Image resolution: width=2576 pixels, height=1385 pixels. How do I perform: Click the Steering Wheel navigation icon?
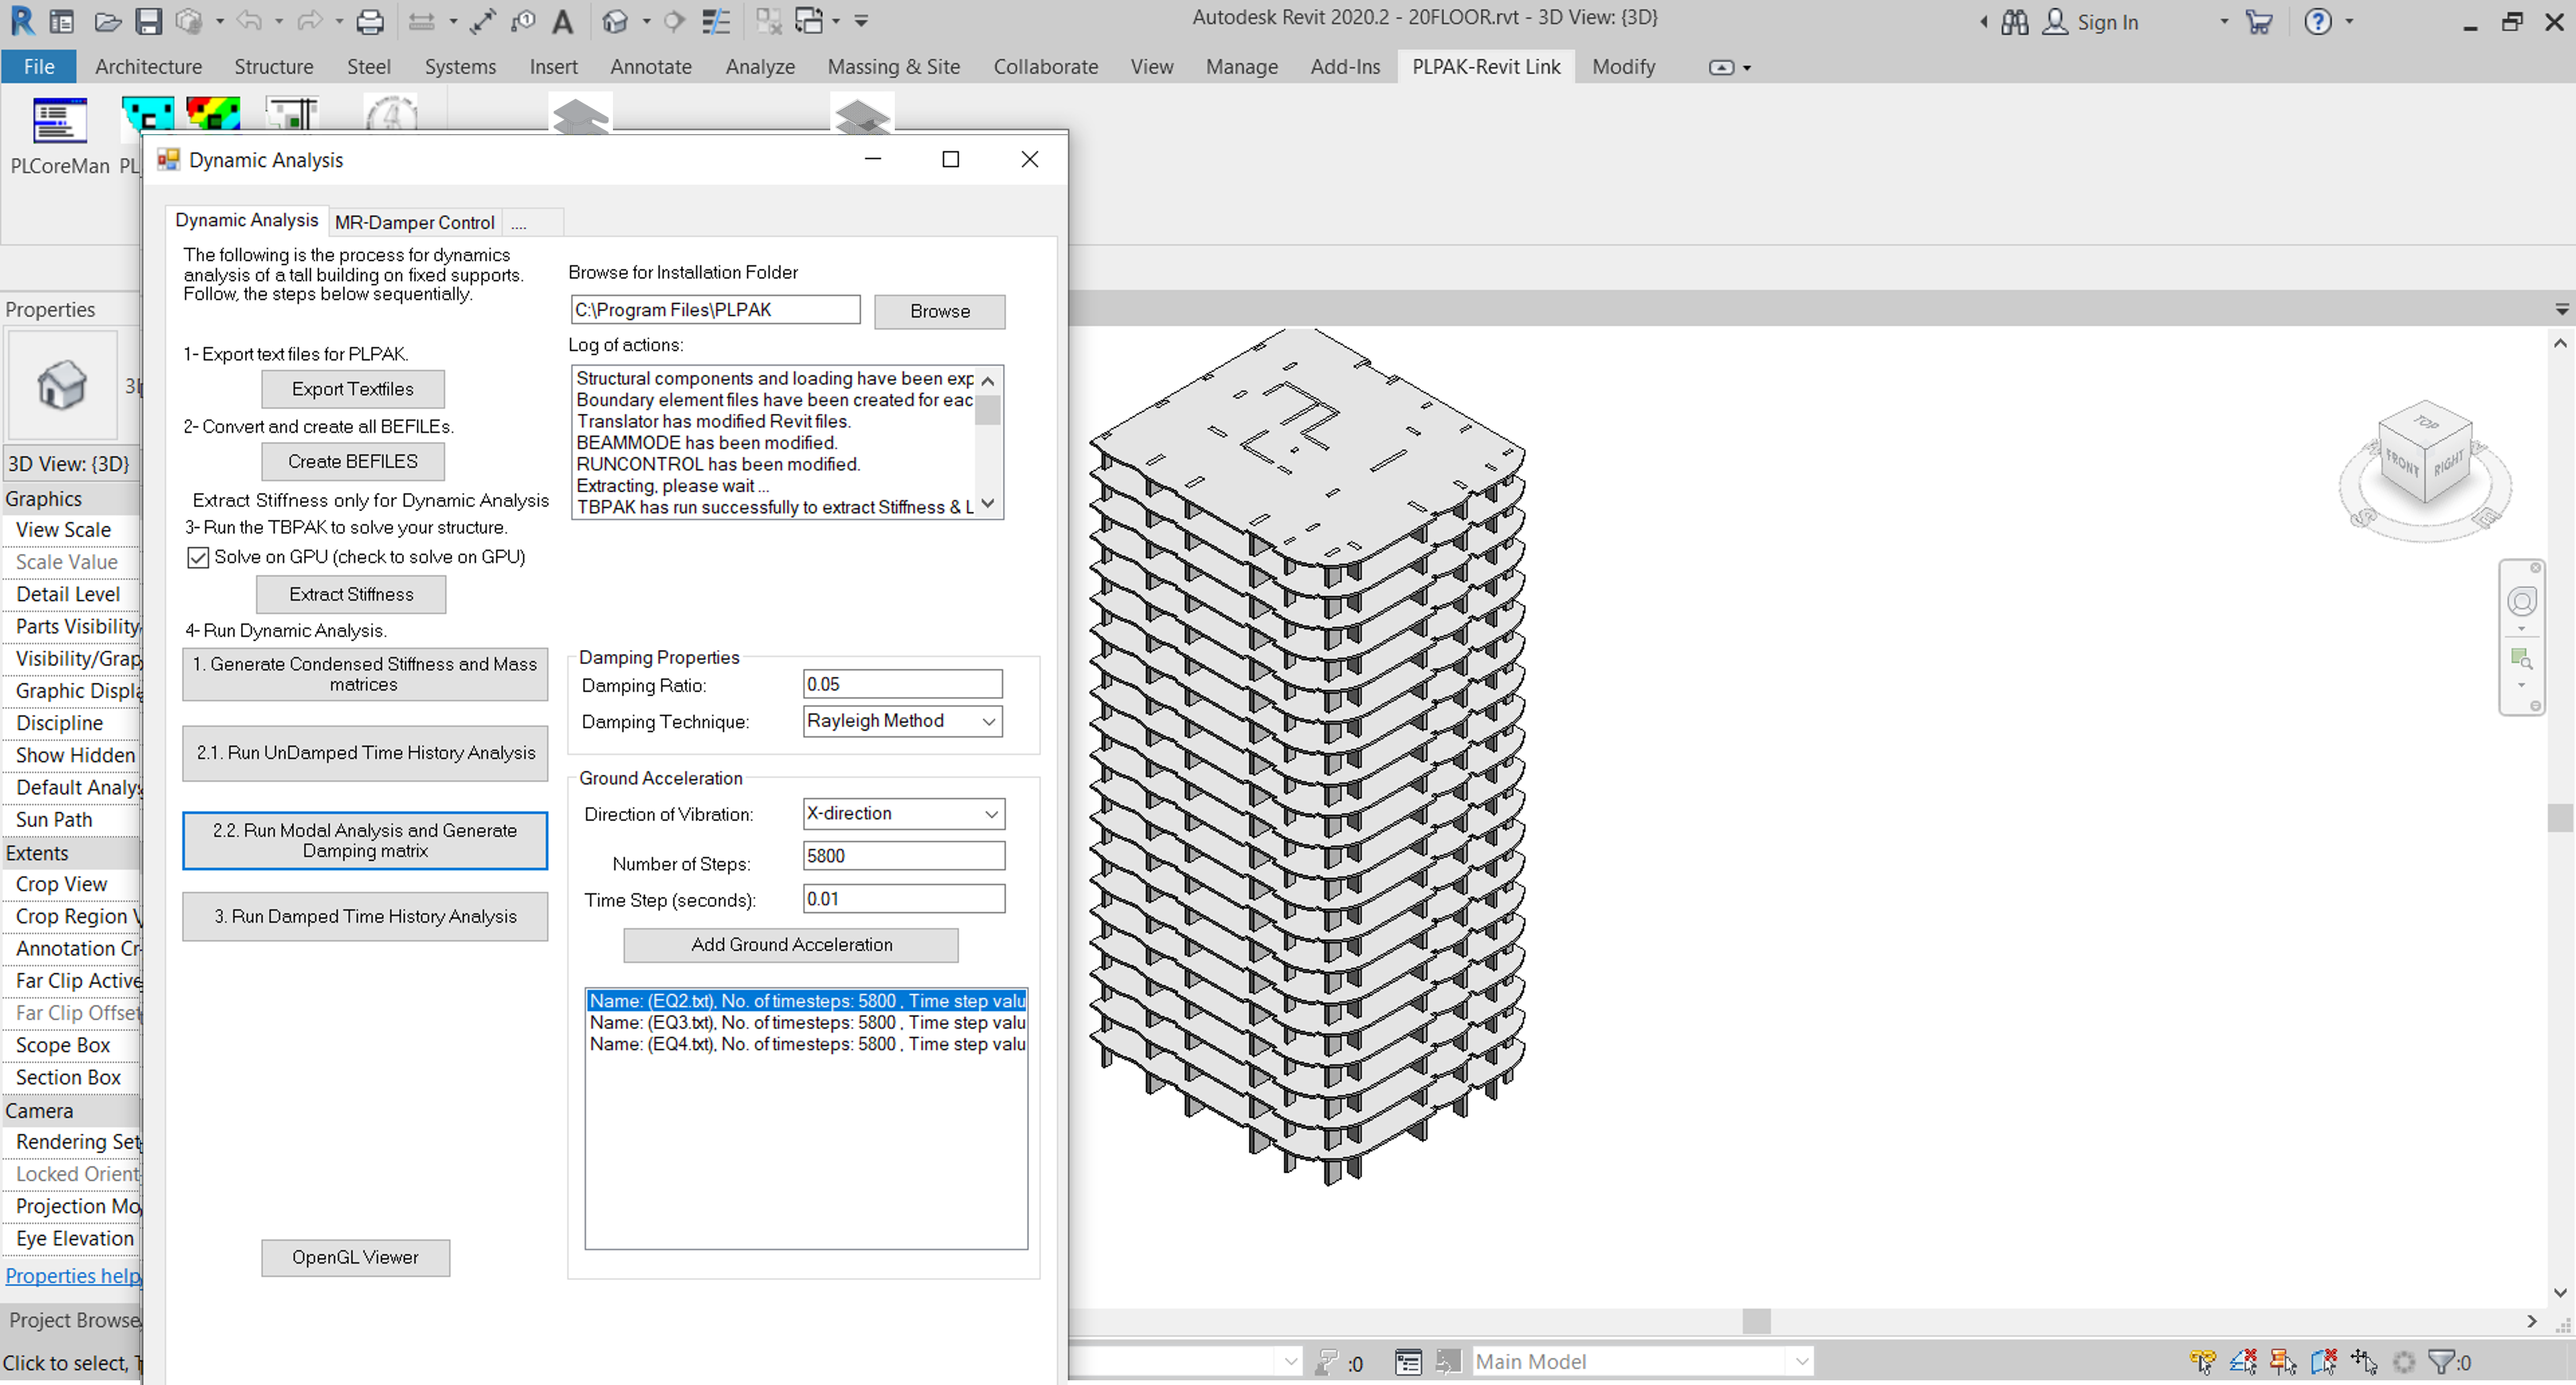coord(2522,601)
